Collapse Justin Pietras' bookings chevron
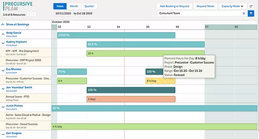The width and height of the screenshot is (259, 139). tap(3, 107)
